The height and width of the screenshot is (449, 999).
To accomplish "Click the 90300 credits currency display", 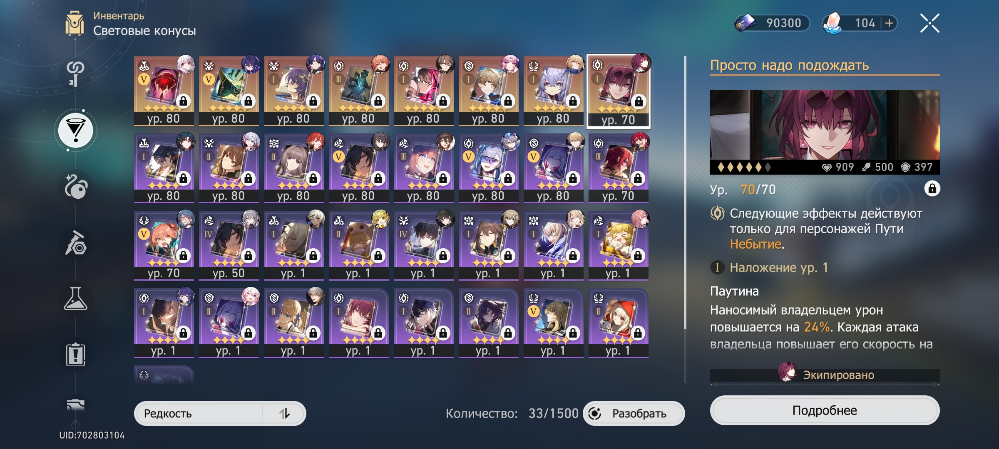I will click(x=773, y=23).
